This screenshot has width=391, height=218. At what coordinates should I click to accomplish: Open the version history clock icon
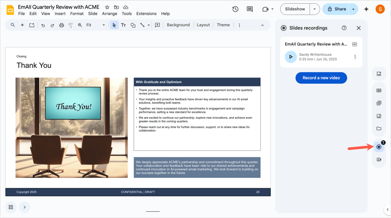[x=235, y=9]
